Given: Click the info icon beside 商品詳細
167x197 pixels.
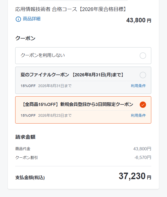Looking at the screenshot, I should pos(18,19).
